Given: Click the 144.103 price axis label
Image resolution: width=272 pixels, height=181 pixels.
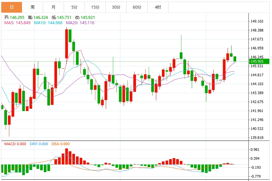Looking at the screenshot, I should click(x=257, y=84).
